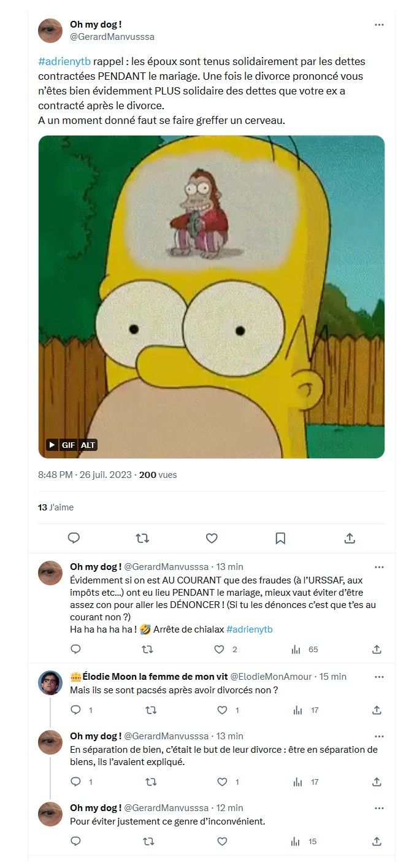The height and width of the screenshot is (862, 414).
Task: Play the Homer Simpson GIF
Action: (x=52, y=445)
